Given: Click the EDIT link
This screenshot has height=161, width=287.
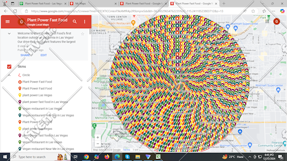Looking at the screenshot, I should [43, 55].
